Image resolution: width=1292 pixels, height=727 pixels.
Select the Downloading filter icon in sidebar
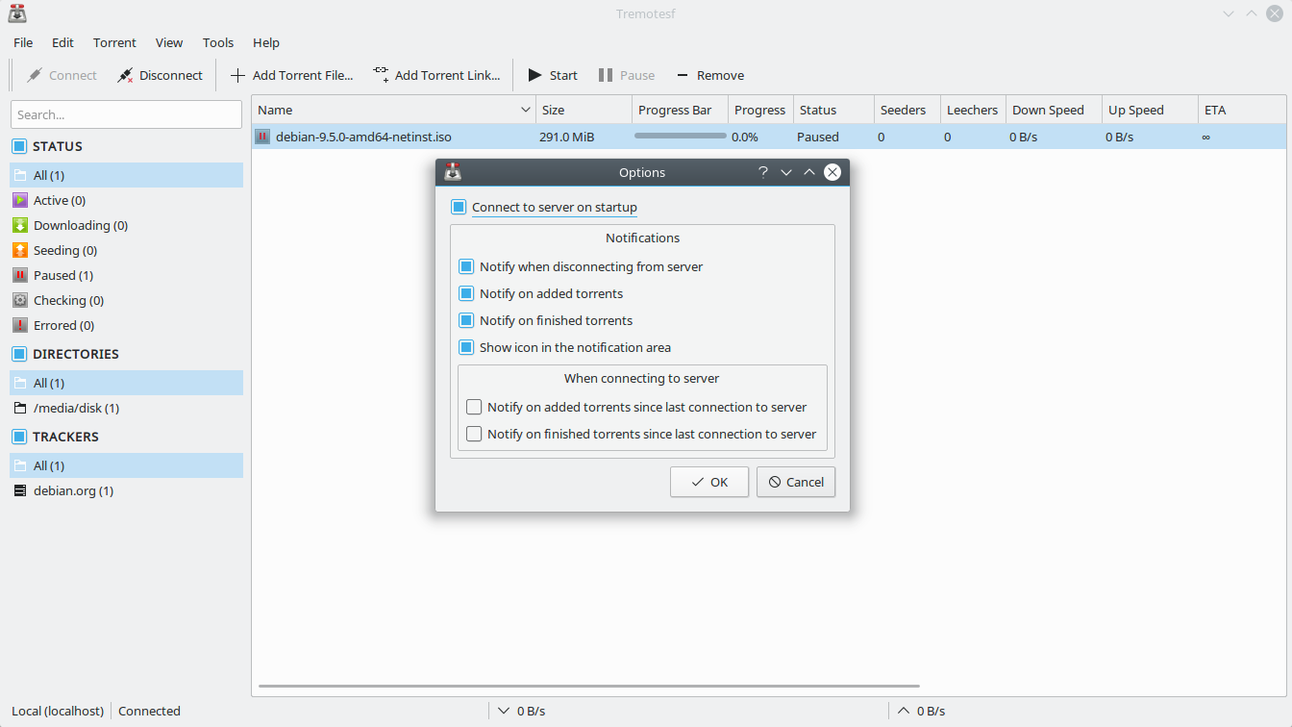click(20, 225)
